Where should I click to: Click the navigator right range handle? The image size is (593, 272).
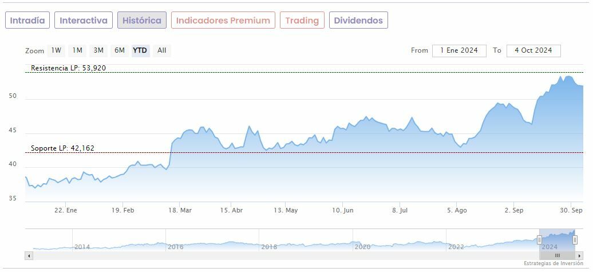point(575,239)
